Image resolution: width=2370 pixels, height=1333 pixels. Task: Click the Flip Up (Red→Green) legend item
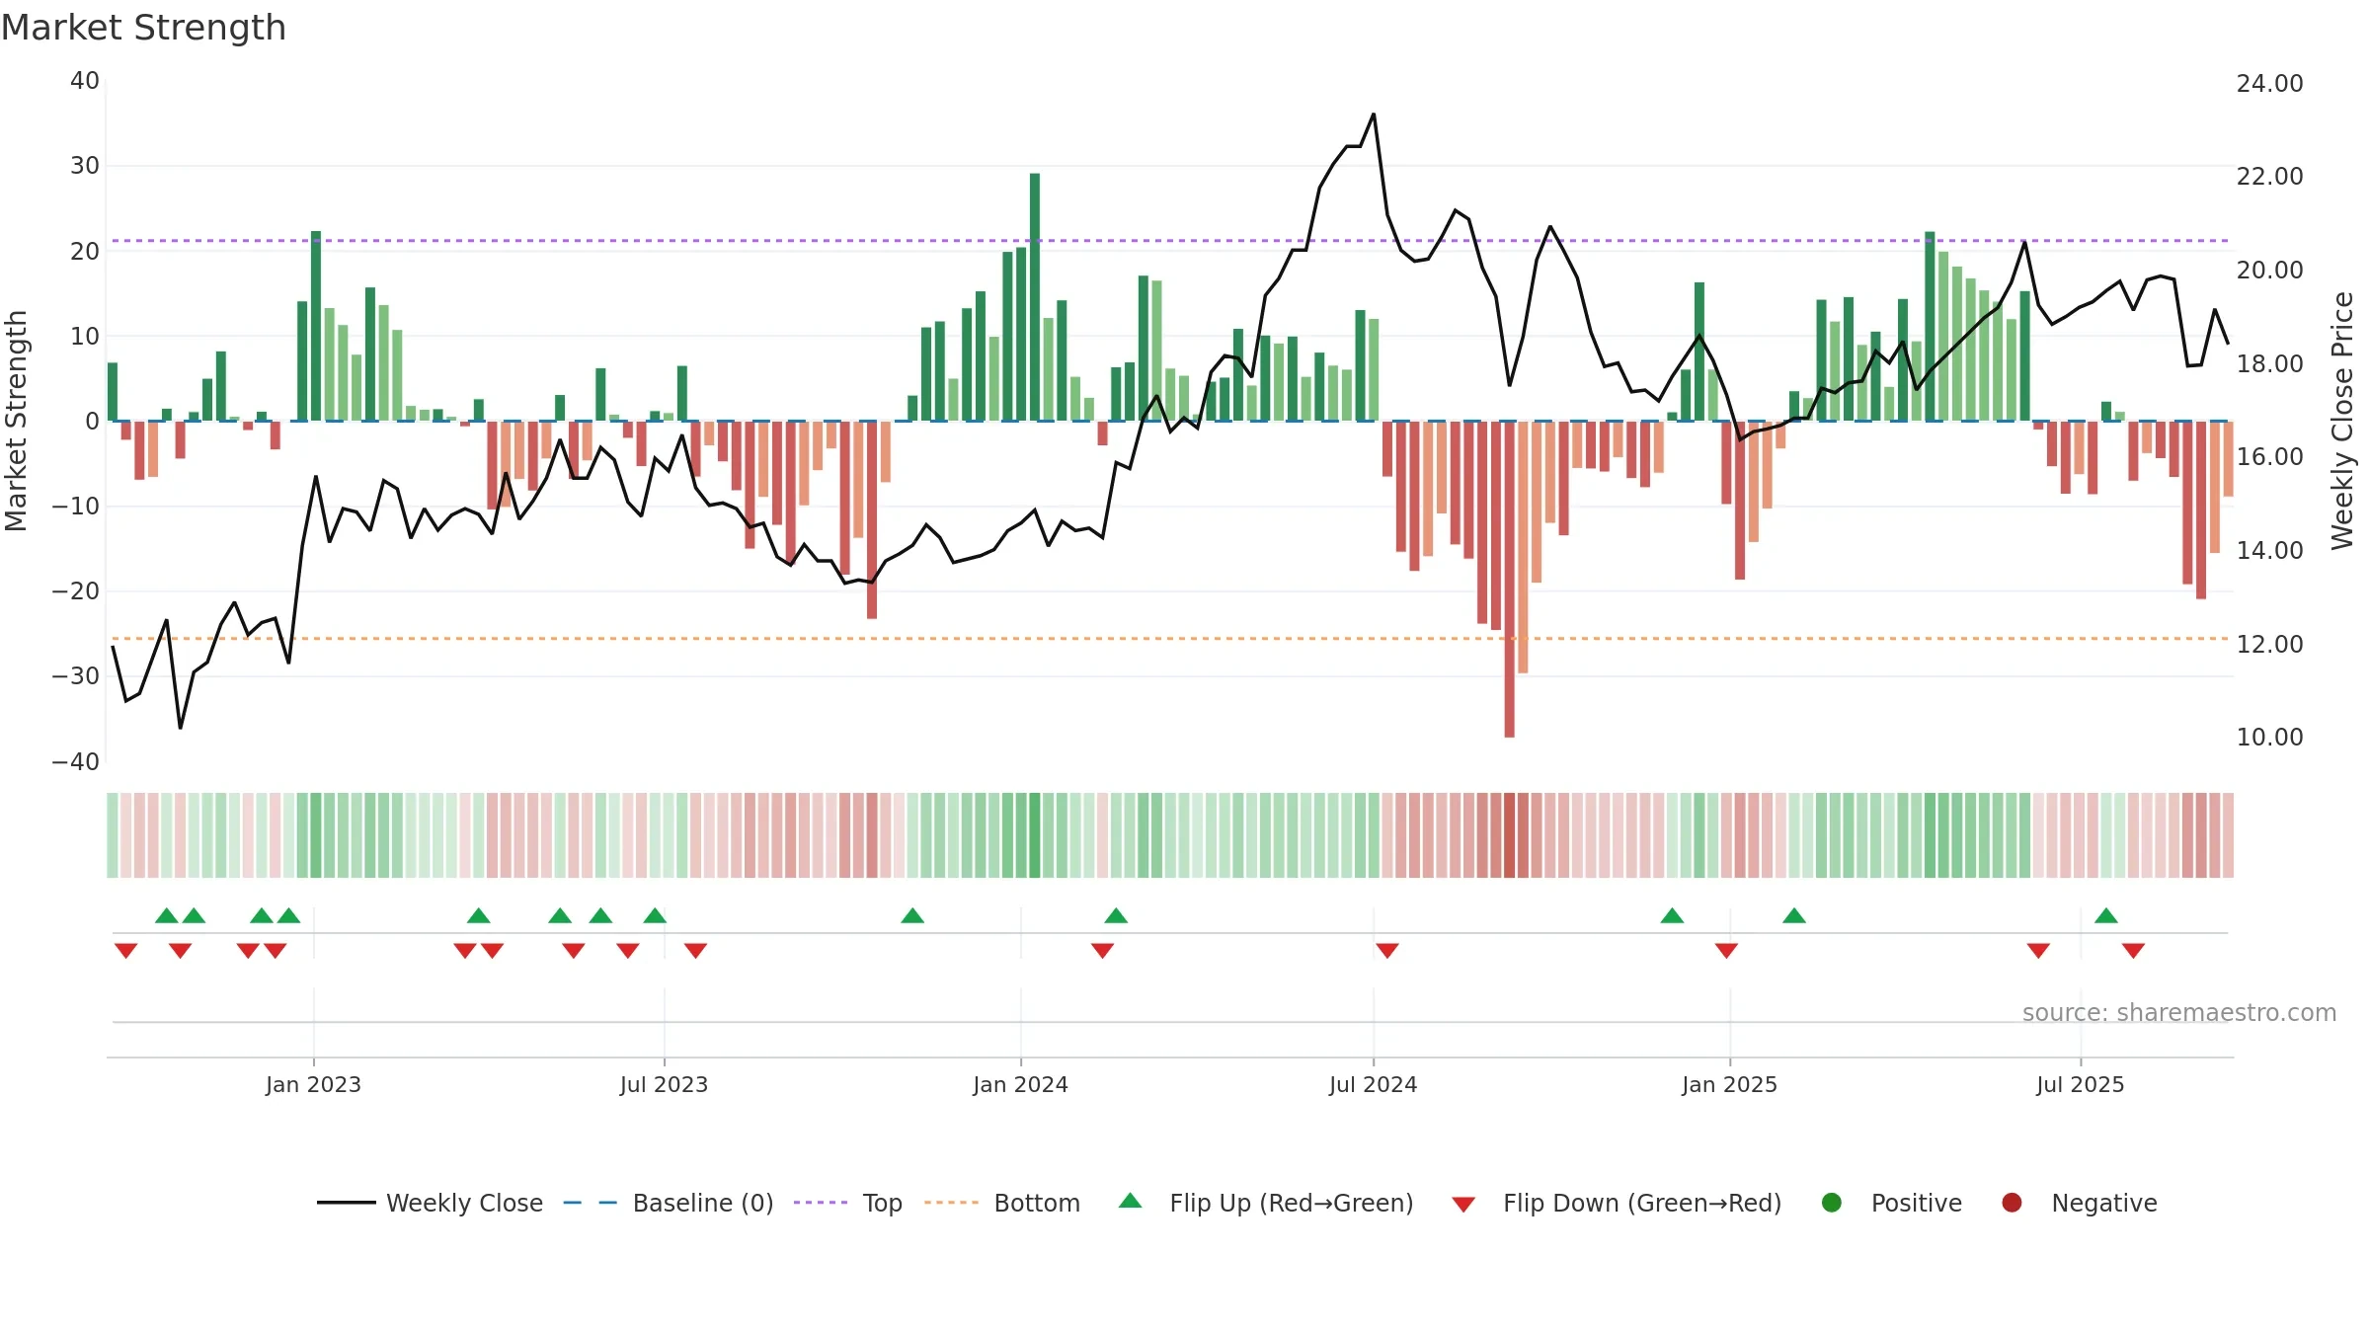point(1265,1203)
